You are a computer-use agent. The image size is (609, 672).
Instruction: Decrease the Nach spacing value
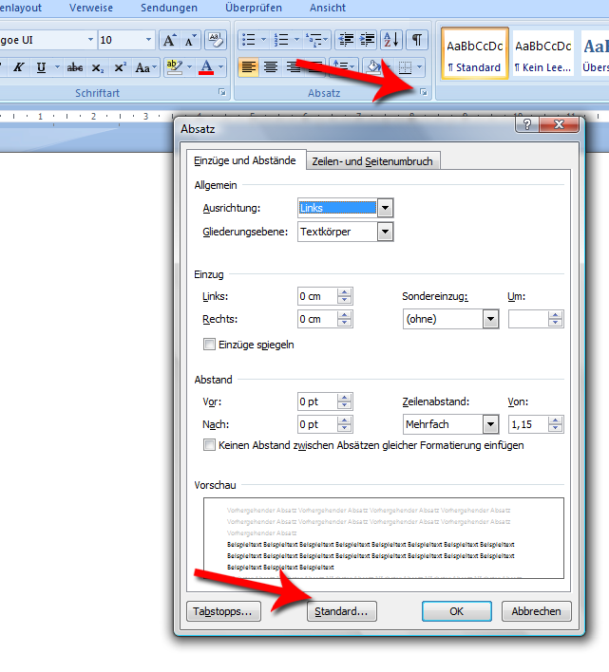pyautogui.click(x=344, y=429)
